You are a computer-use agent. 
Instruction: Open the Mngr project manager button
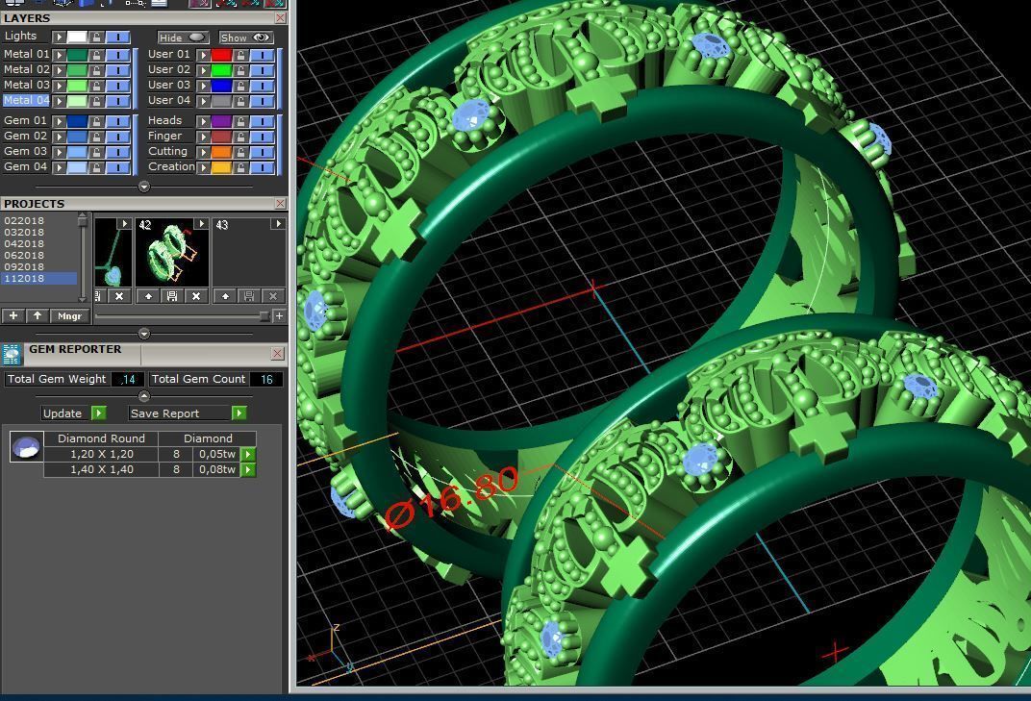pos(69,315)
